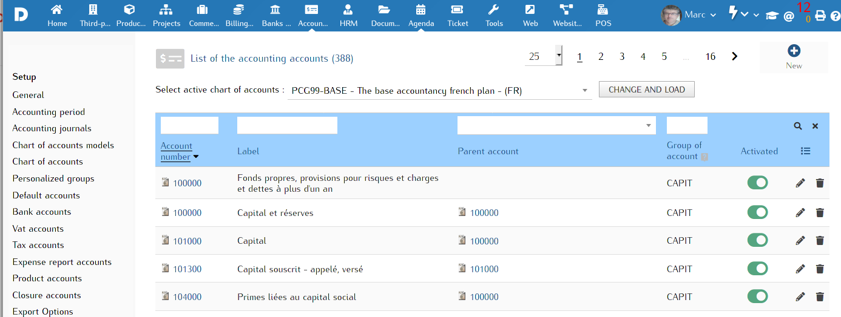Delete the Primes liées au capital social row
This screenshot has width=841, height=317.
pyautogui.click(x=820, y=297)
